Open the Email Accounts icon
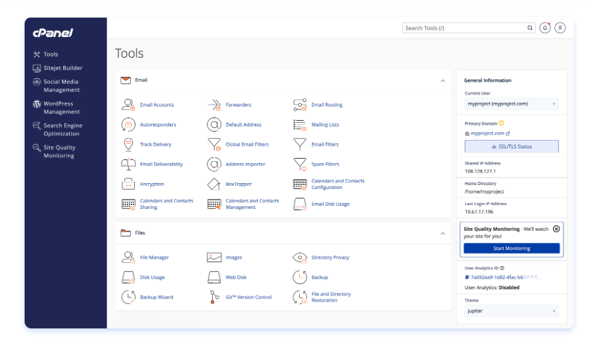The width and height of the screenshot is (589, 347). click(128, 105)
